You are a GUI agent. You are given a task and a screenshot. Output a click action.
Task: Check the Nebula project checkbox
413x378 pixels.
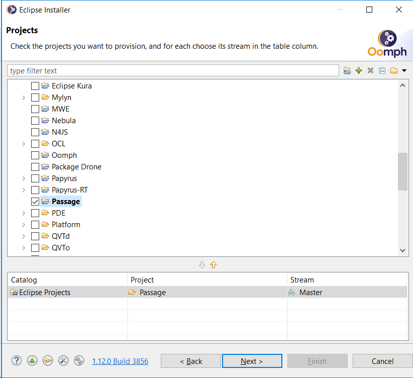pos(35,121)
